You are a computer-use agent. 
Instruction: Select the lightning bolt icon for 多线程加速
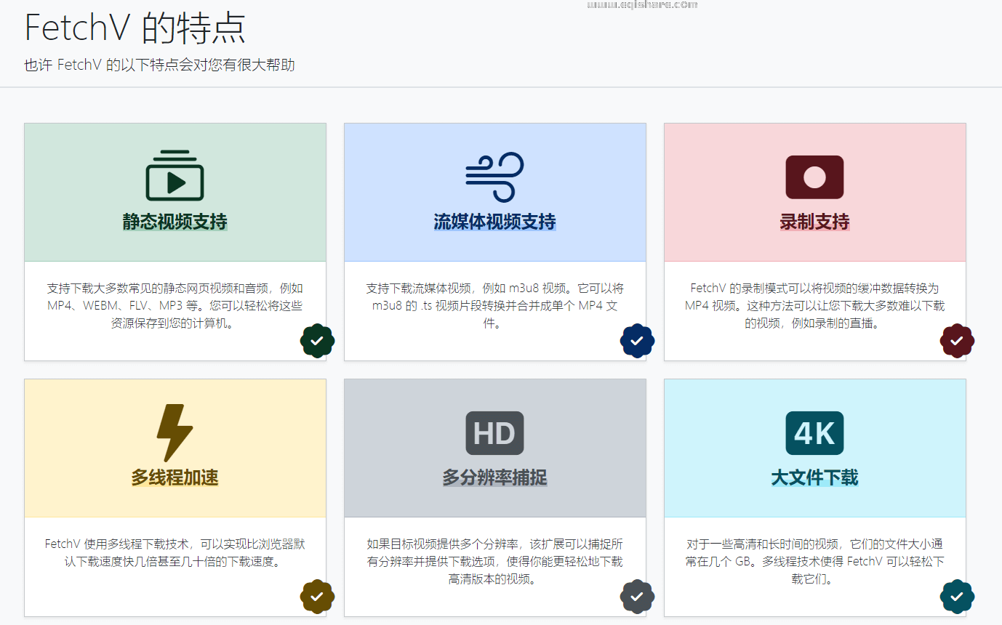click(175, 430)
